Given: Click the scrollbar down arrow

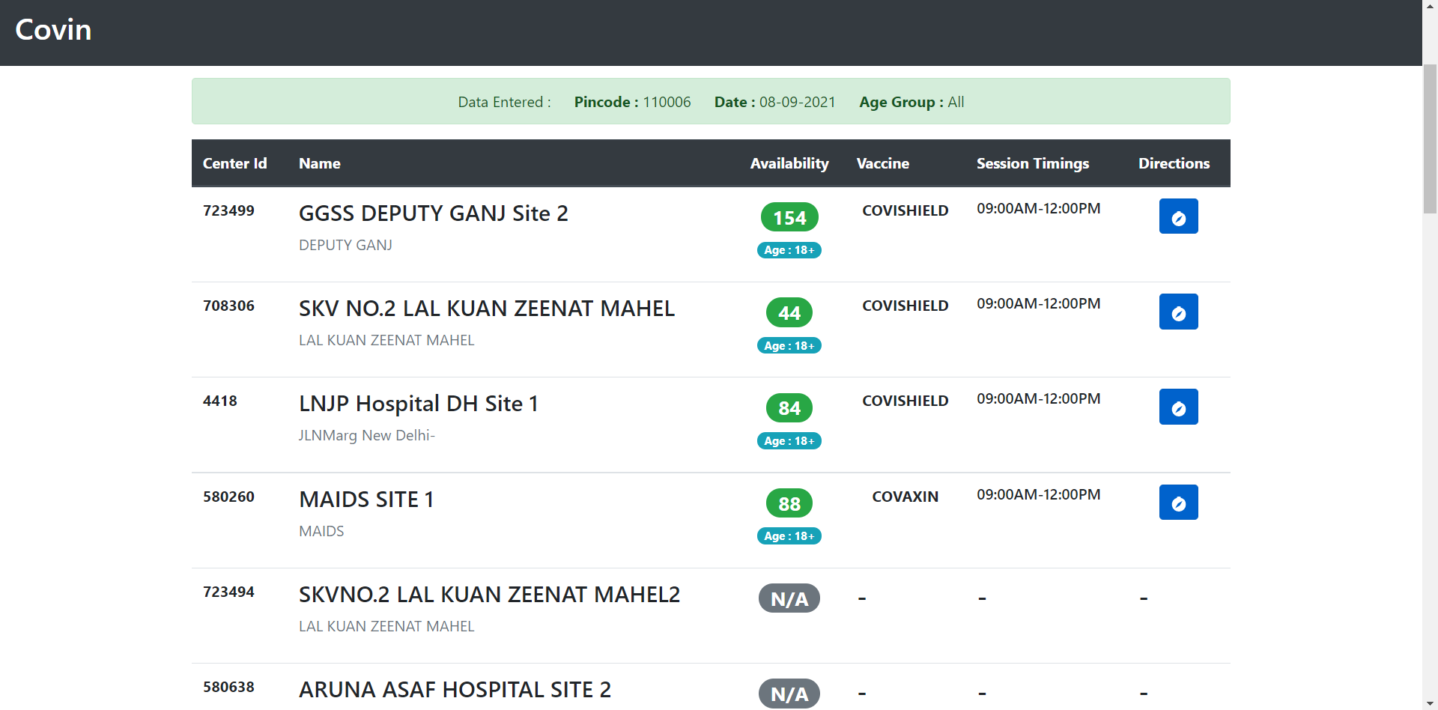Looking at the screenshot, I should pyautogui.click(x=1430, y=703).
